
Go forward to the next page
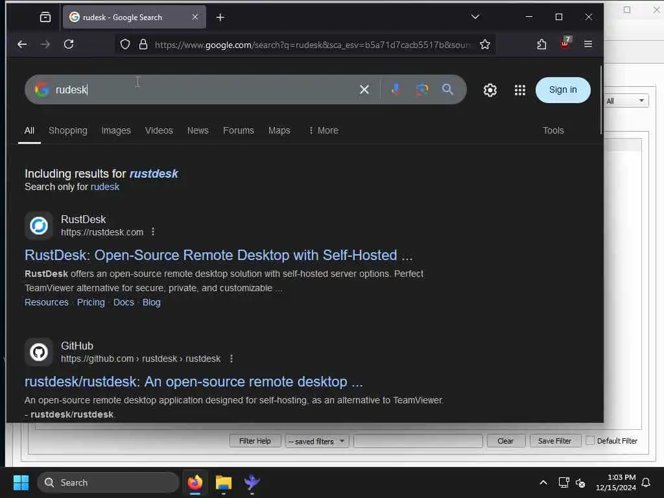click(45, 44)
